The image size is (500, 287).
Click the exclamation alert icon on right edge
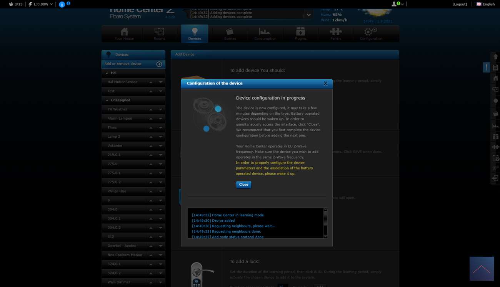coord(487,68)
